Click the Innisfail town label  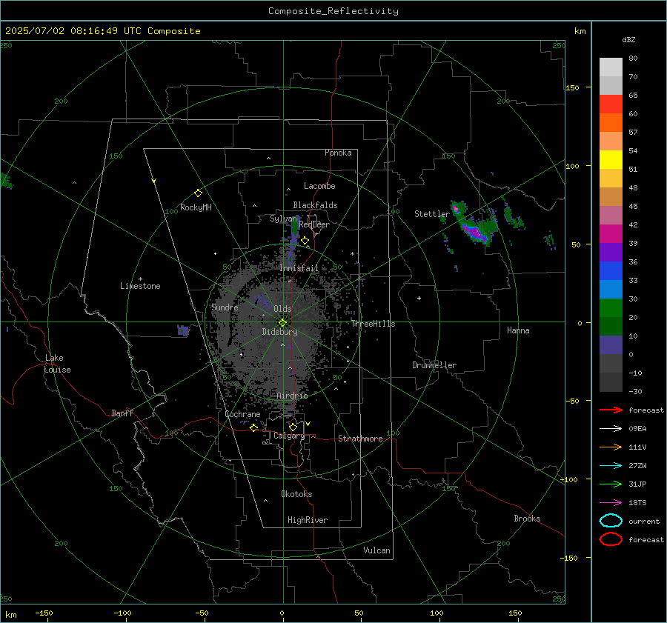299,268
